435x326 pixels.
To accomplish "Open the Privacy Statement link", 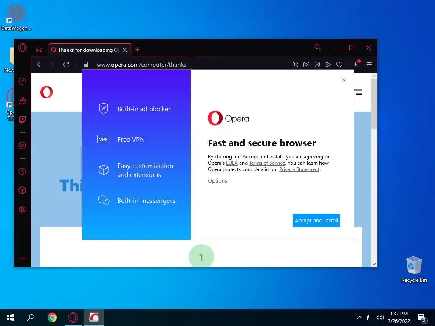I will (299, 169).
